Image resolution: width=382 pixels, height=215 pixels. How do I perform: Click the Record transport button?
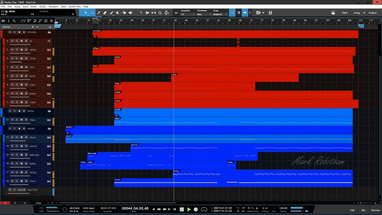tap(196, 210)
